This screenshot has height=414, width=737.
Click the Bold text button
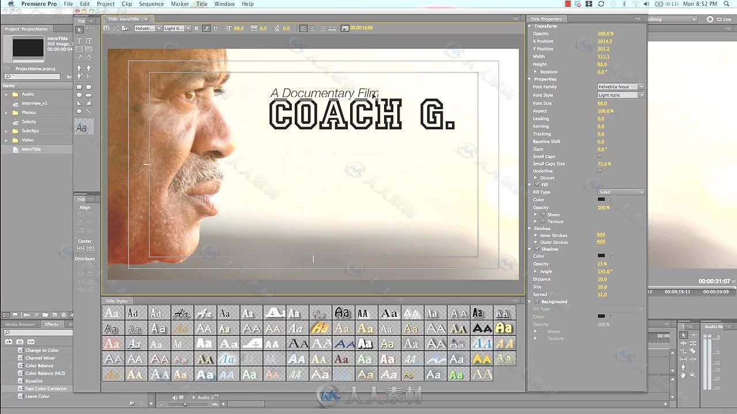tap(196, 28)
